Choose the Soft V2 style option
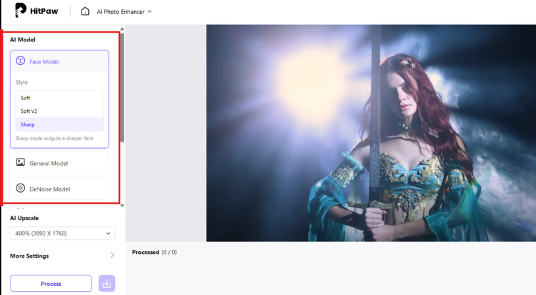Image resolution: width=536 pixels, height=295 pixels. pos(59,111)
